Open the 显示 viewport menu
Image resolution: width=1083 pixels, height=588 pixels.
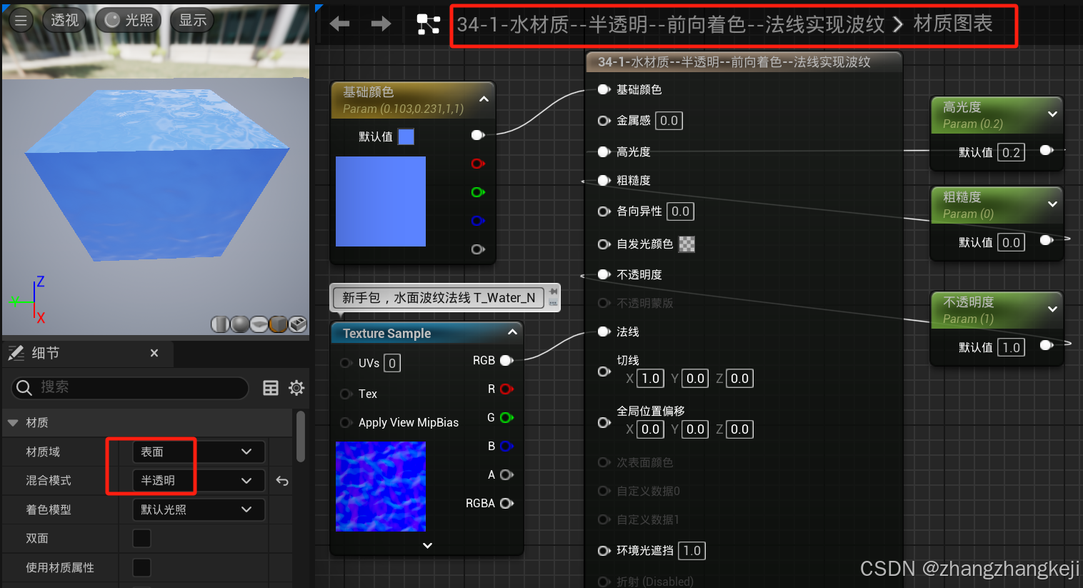click(x=191, y=20)
